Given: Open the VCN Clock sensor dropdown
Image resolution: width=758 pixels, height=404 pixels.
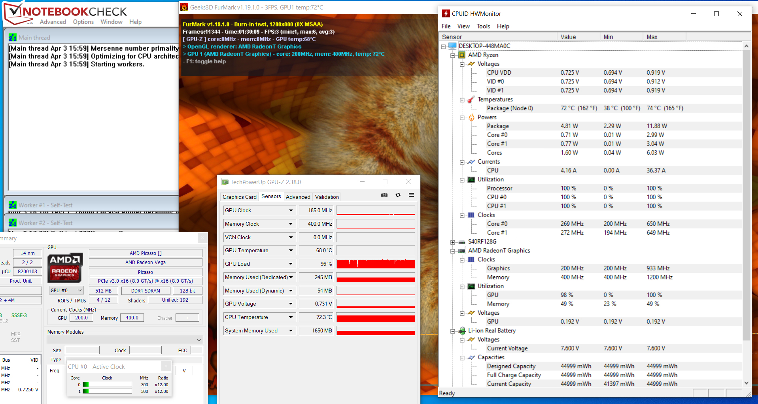Looking at the screenshot, I should click(291, 238).
